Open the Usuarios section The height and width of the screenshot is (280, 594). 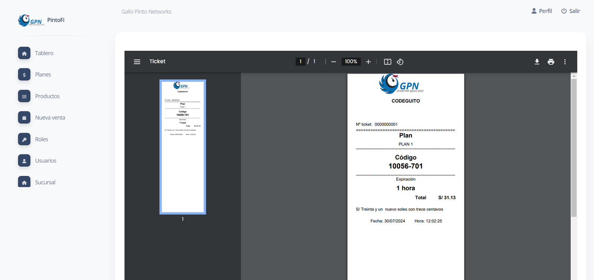click(x=46, y=161)
